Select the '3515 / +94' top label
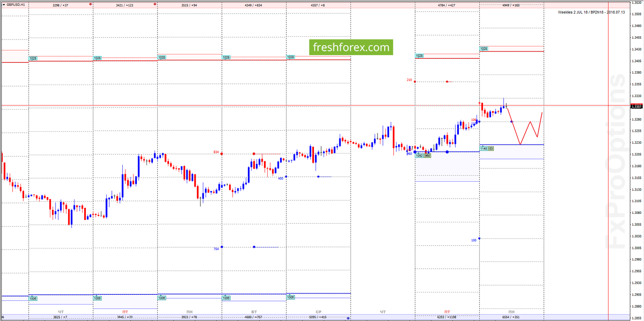The width and height of the screenshot is (644, 321). pyautogui.click(x=189, y=5)
